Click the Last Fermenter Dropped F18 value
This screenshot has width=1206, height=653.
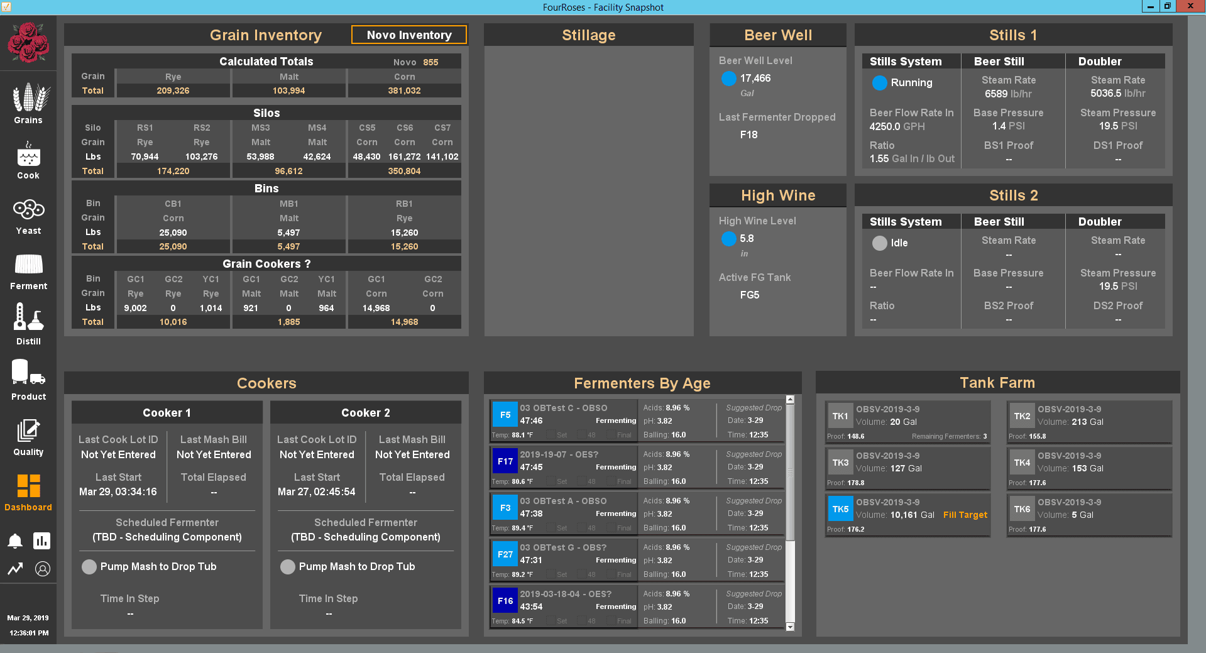tap(748, 134)
